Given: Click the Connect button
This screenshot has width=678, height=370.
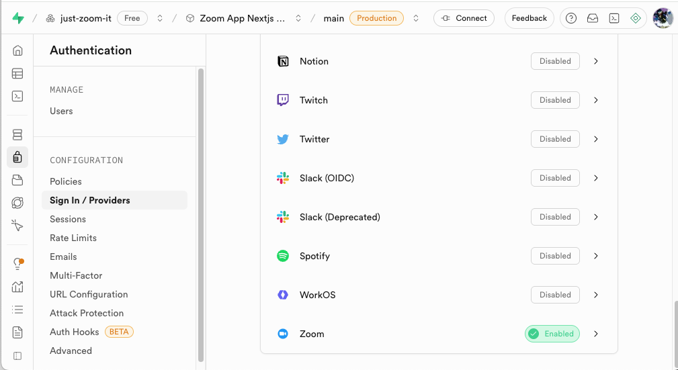Looking at the screenshot, I should [x=464, y=18].
